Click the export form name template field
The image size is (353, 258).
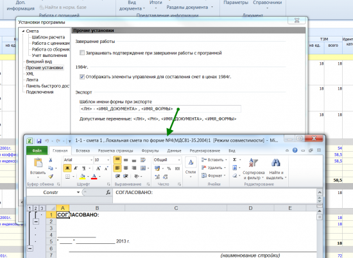(x=160, y=109)
